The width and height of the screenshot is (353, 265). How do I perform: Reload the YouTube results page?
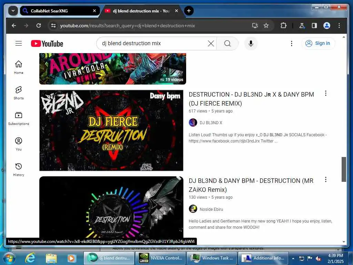(x=39, y=26)
